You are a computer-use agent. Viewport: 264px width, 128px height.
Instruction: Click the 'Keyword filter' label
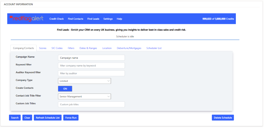coord(24,65)
